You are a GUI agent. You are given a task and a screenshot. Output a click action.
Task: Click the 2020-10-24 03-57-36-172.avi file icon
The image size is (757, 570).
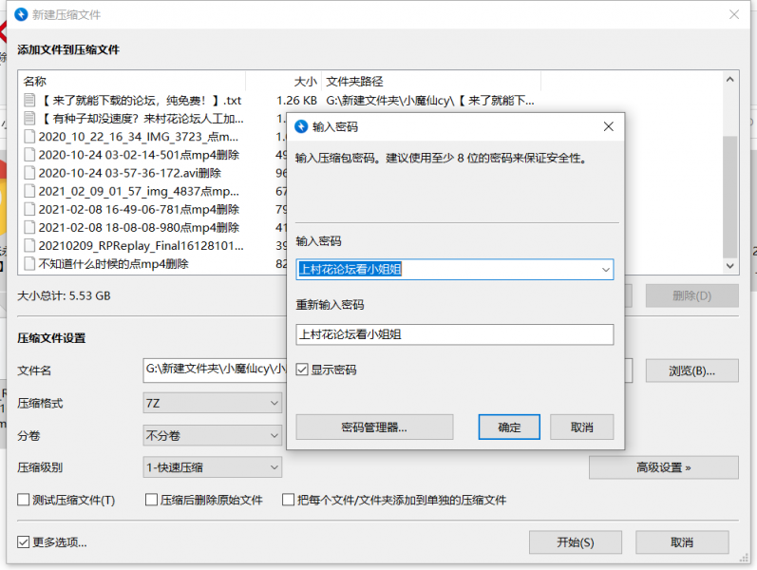(28, 173)
